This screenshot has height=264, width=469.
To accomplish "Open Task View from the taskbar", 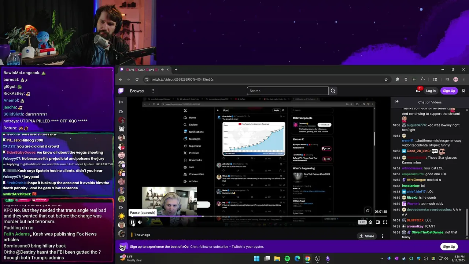I will pyautogui.click(x=267, y=258).
